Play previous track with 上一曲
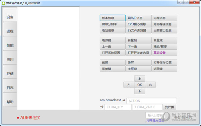Screen dimensions: 201x126 [113, 46]
